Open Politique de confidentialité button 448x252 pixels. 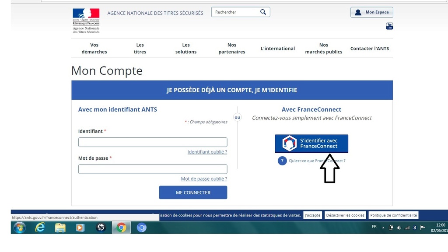[393, 215]
